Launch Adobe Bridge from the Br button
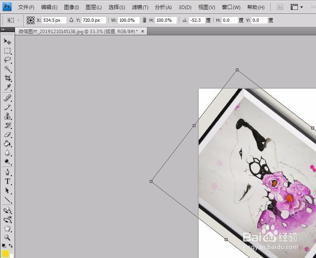The image size is (316, 258). pos(280,7)
